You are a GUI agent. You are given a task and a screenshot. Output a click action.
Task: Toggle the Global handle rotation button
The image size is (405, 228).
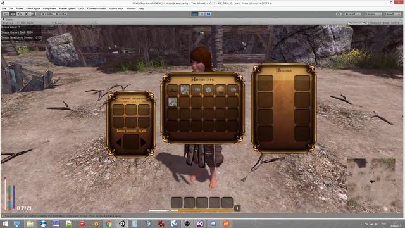pyautogui.click(x=61, y=14)
